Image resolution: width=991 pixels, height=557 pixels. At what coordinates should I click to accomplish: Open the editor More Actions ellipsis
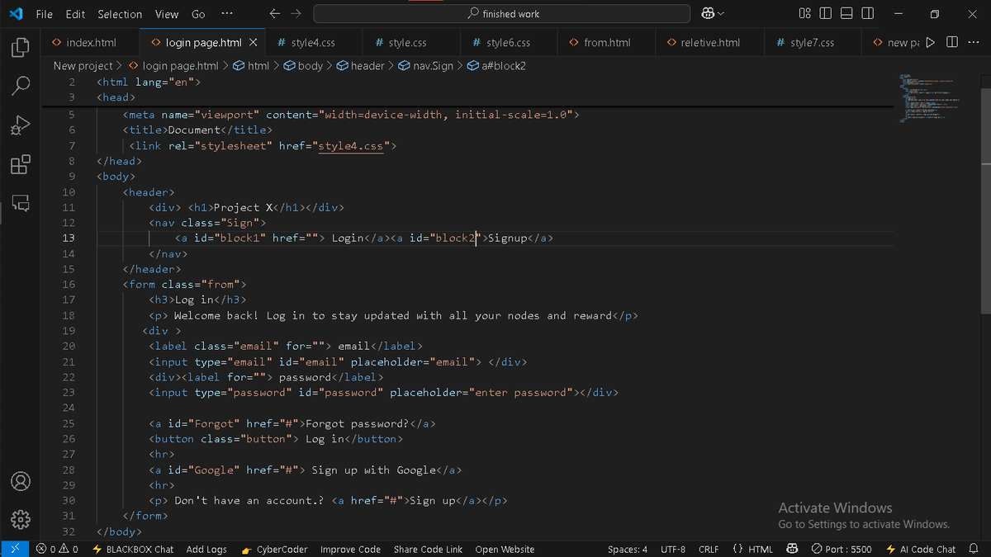(973, 42)
